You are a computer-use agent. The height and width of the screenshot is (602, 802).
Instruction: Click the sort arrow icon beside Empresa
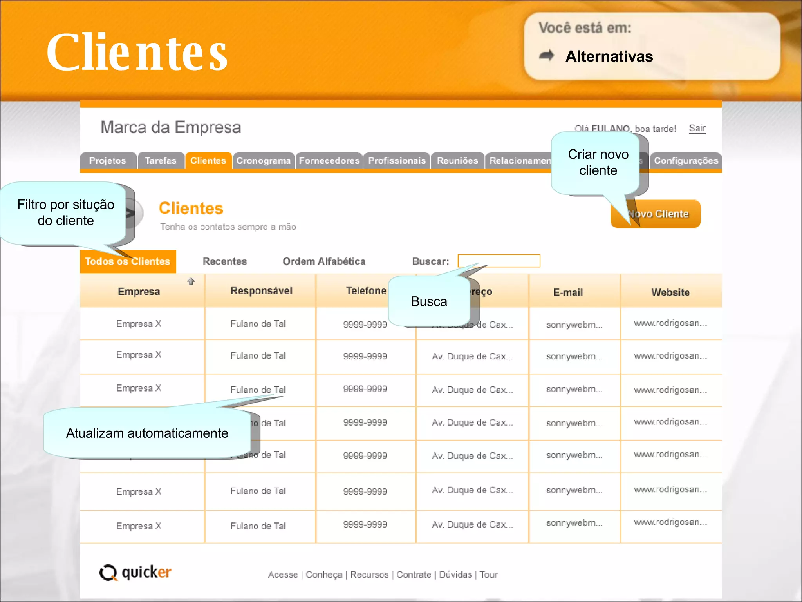click(191, 281)
